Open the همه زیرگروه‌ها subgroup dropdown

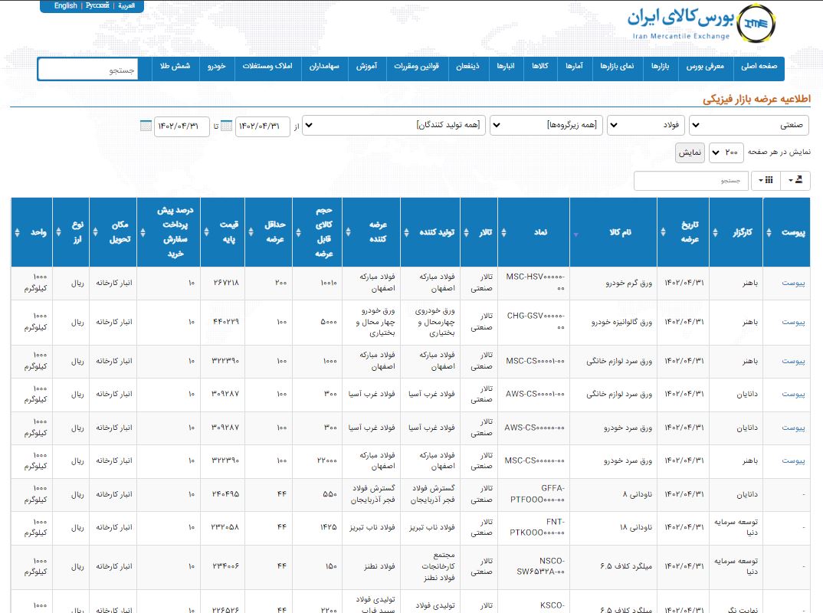point(546,126)
